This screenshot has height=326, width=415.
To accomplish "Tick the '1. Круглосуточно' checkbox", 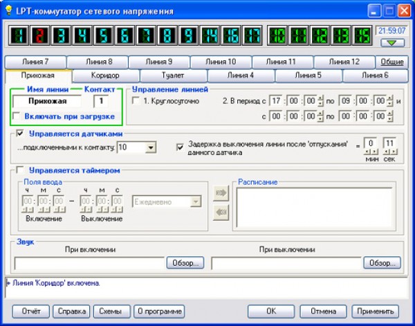I will [136, 101].
